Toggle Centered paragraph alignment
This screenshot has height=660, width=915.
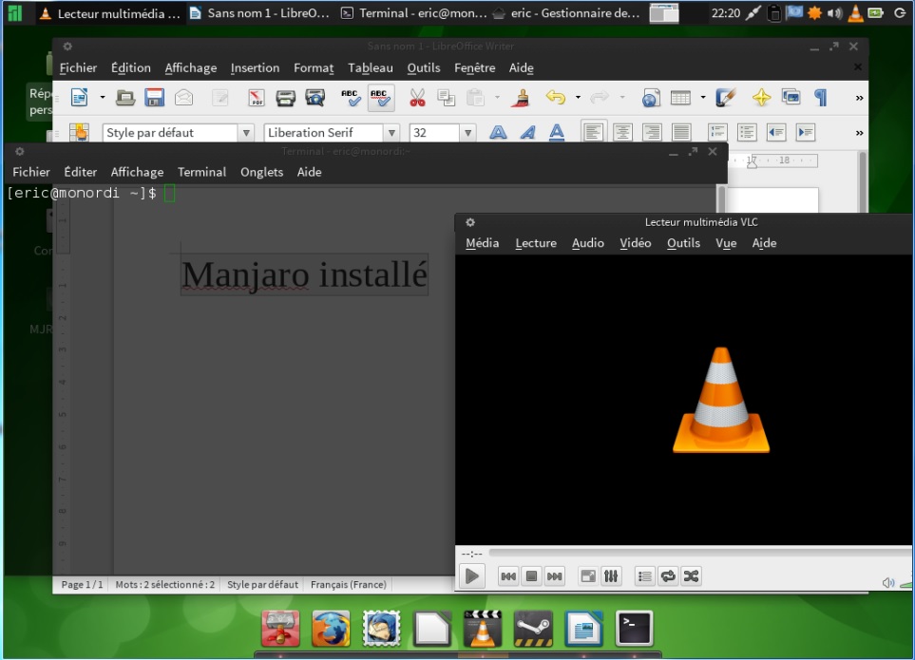coord(622,132)
